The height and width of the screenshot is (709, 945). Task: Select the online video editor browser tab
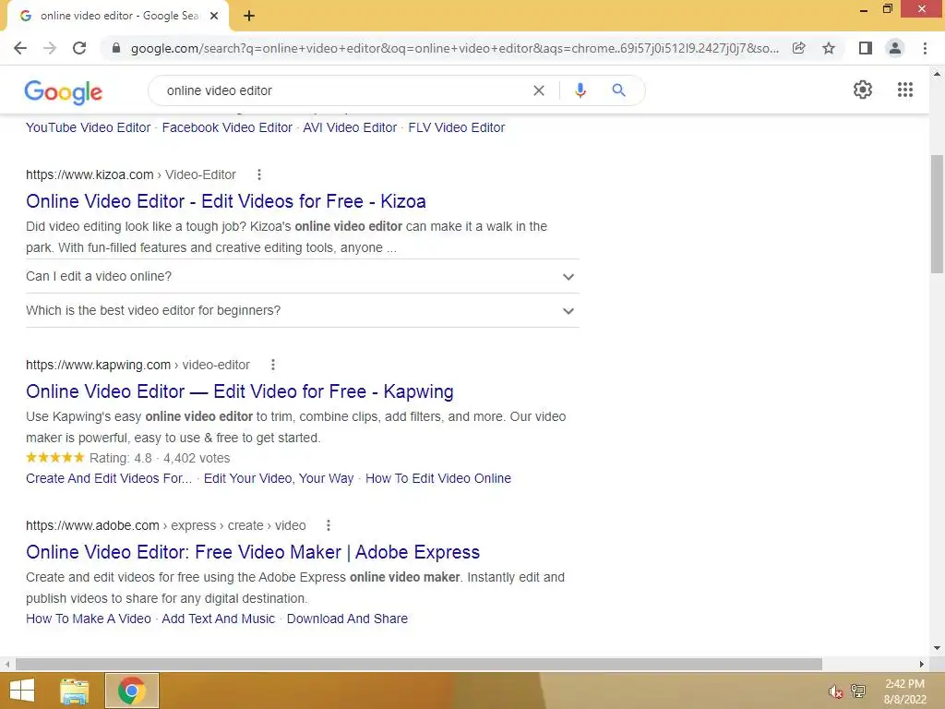pos(118,17)
